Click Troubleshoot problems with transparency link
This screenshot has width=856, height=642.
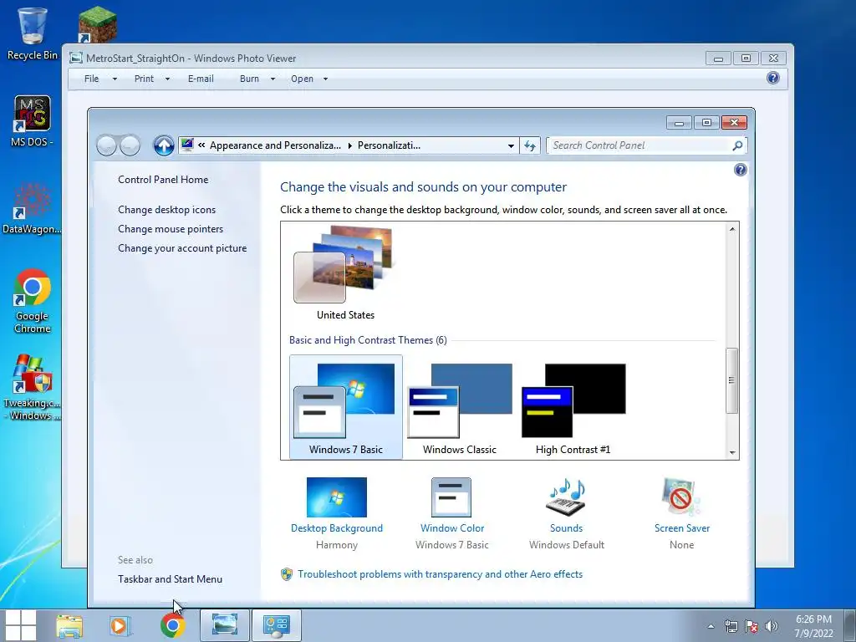(440, 574)
